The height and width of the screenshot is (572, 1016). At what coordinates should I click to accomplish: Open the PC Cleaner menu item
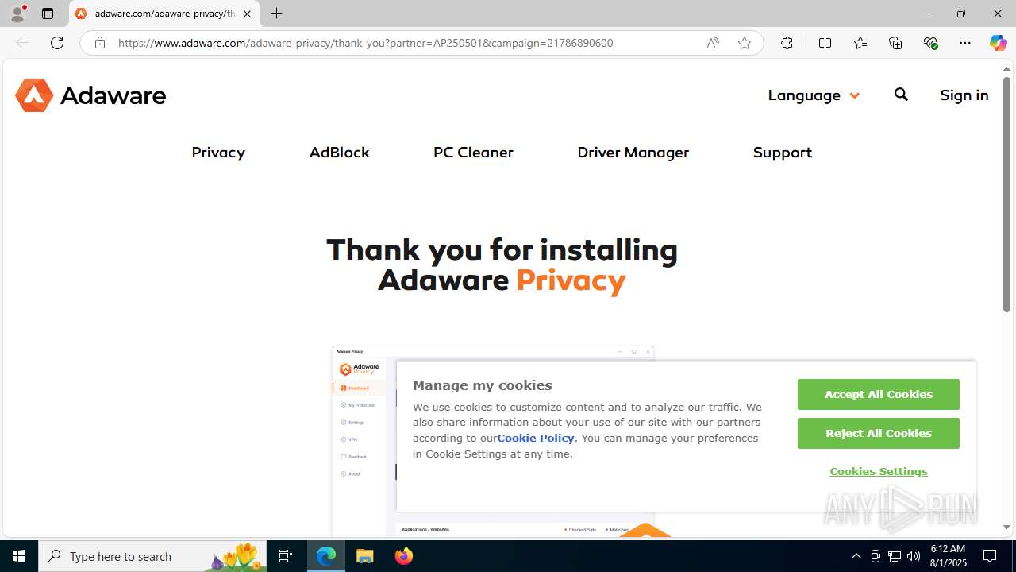[x=473, y=152]
